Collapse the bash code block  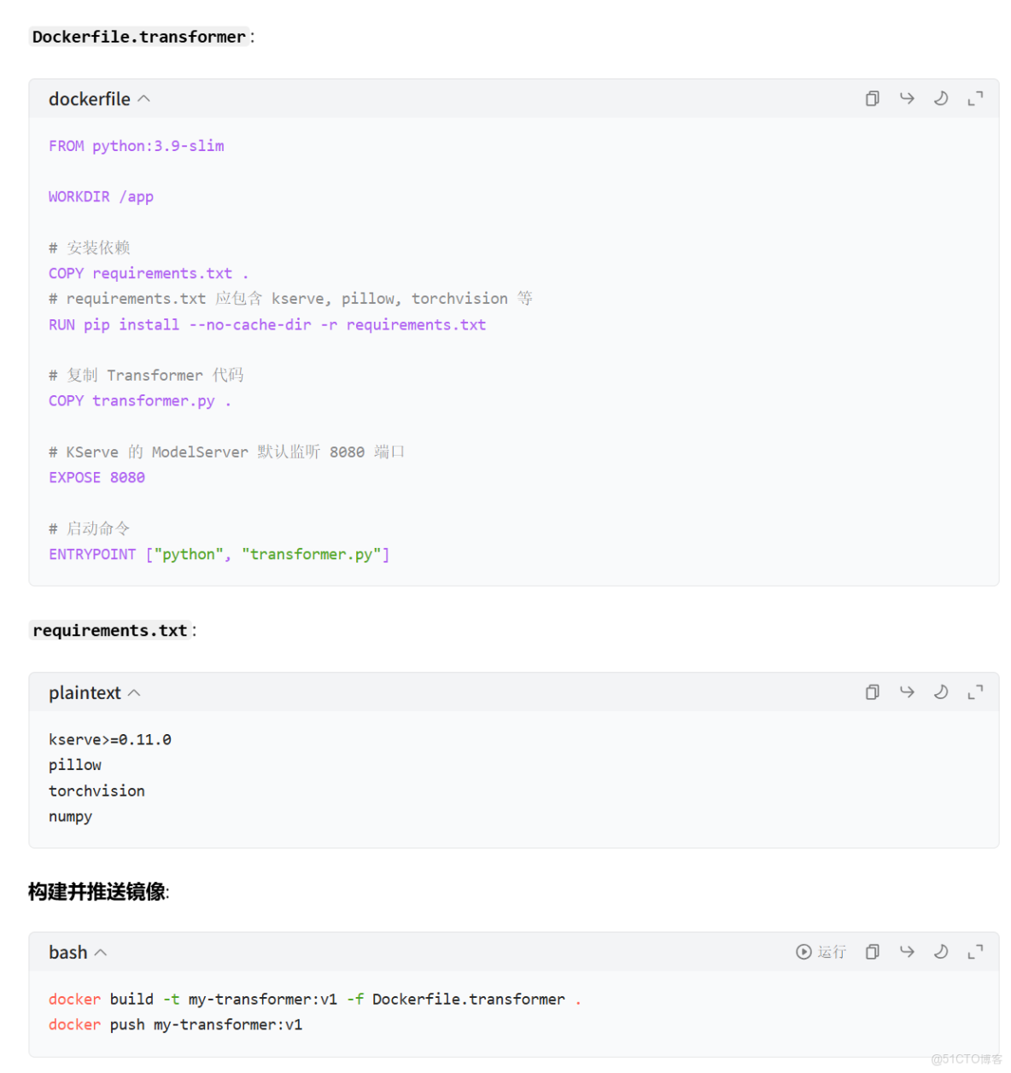(101, 953)
